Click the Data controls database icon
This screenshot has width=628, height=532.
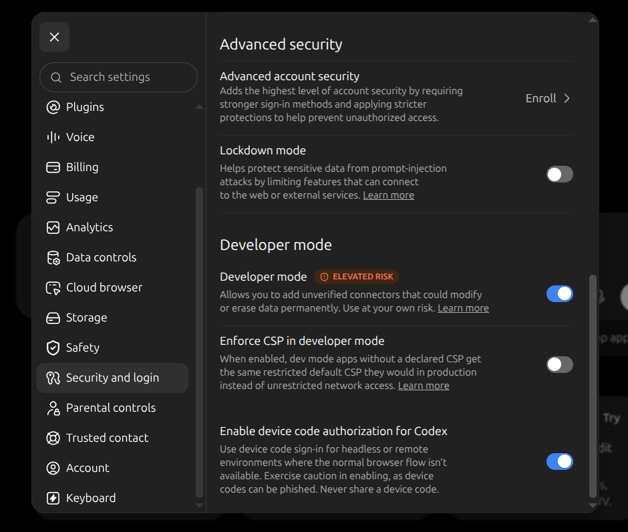[x=53, y=257]
